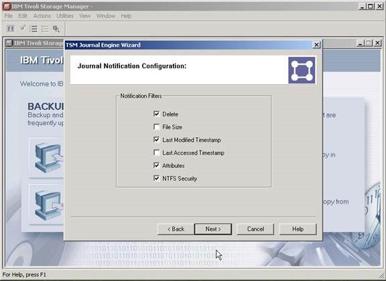Click the dimmed list toolbar icon

tap(45, 29)
